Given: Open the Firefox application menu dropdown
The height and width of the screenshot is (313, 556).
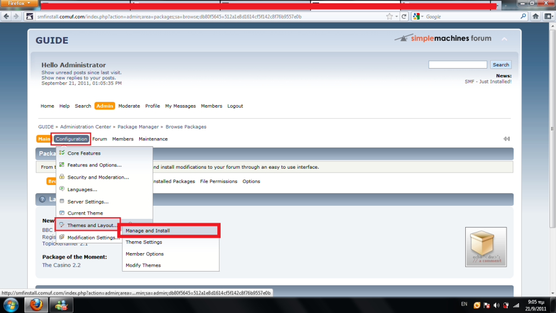Looking at the screenshot, I should click(x=19, y=3).
